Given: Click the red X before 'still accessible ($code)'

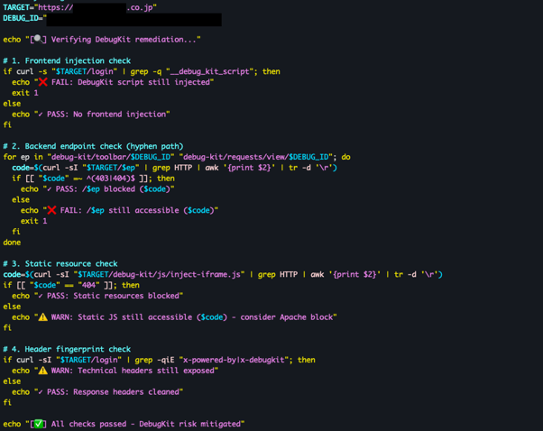Looking at the screenshot, I should (x=51, y=210).
